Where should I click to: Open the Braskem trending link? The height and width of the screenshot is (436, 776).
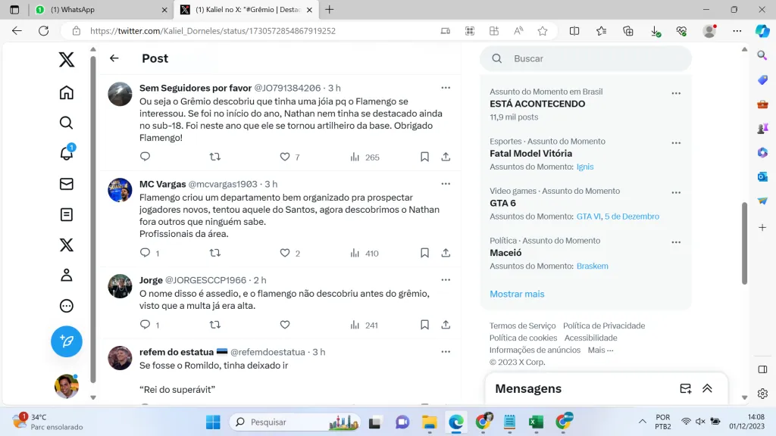pos(592,266)
